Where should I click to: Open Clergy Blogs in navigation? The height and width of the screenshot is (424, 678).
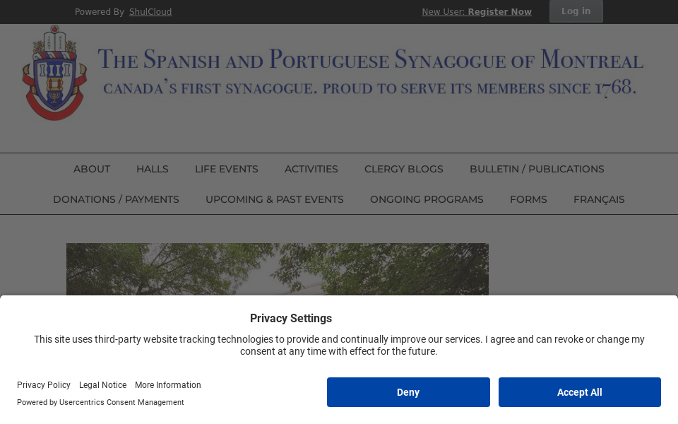[404, 169]
